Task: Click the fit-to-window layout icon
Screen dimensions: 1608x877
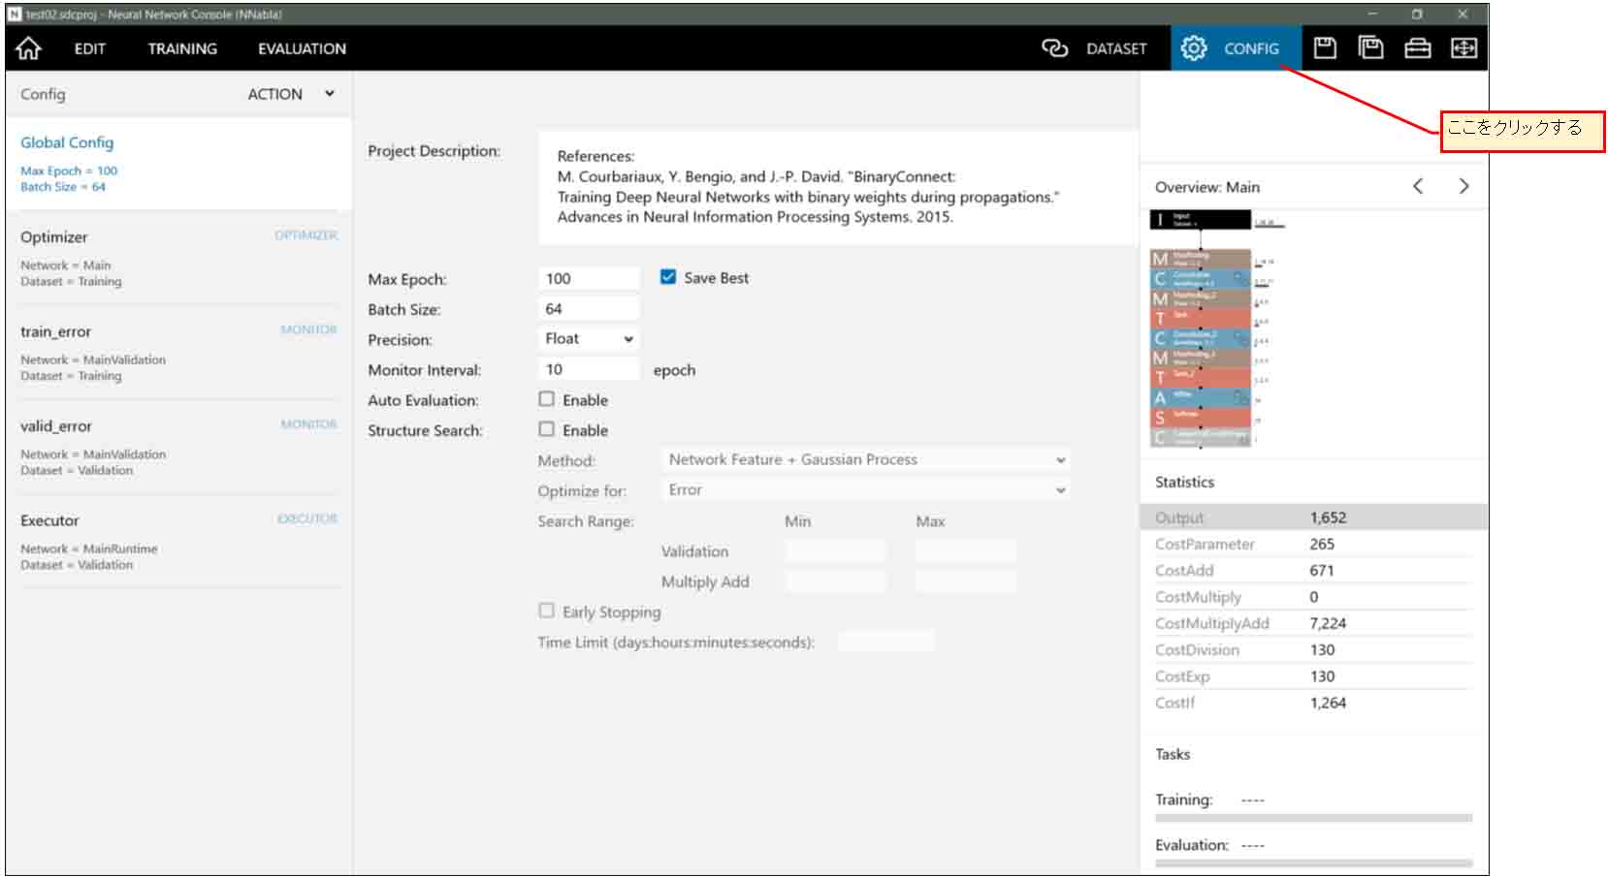Action: (x=1463, y=48)
